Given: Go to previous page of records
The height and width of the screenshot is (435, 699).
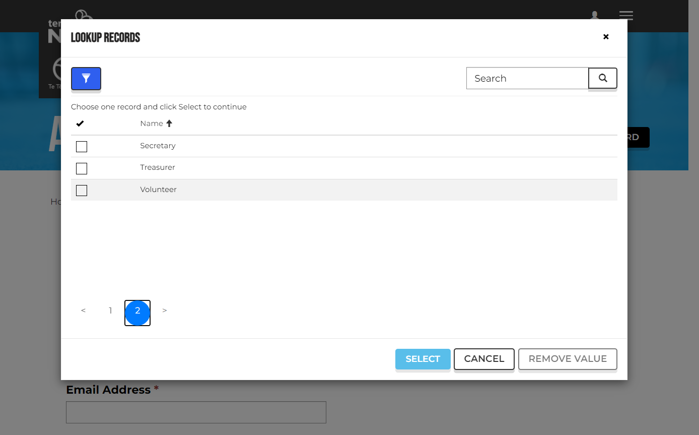Looking at the screenshot, I should coord(83,310).
